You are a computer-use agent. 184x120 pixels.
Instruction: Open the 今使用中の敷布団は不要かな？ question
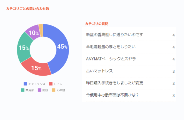click(112, 95)
